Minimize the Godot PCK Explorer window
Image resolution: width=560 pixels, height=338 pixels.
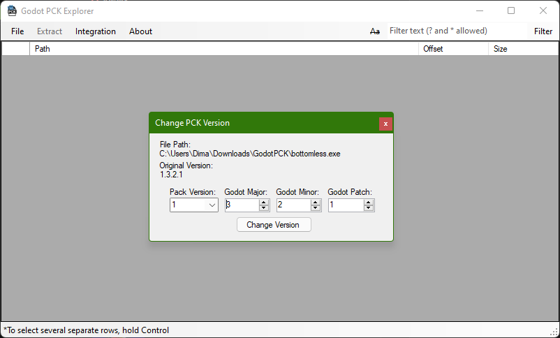pos(480,10)
